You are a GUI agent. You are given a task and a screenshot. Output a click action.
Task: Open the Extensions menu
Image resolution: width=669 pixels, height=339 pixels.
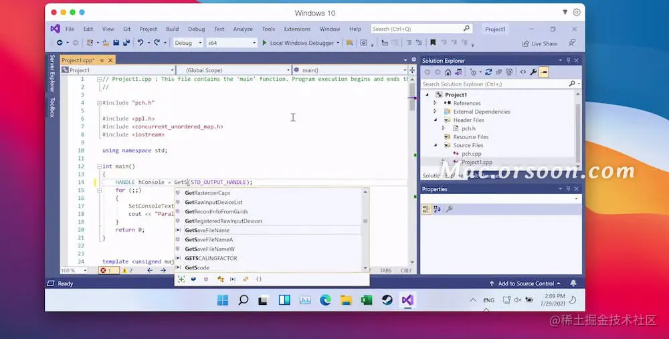[x=297, y=29]
